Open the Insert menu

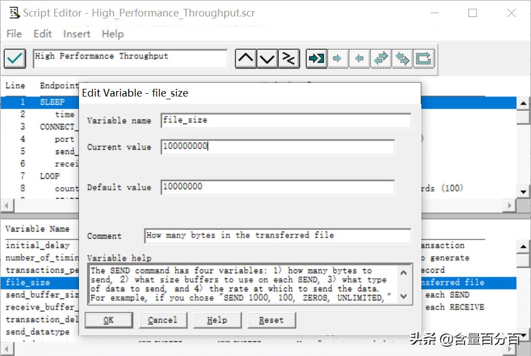pyautogui.click(x=77, y=34)
